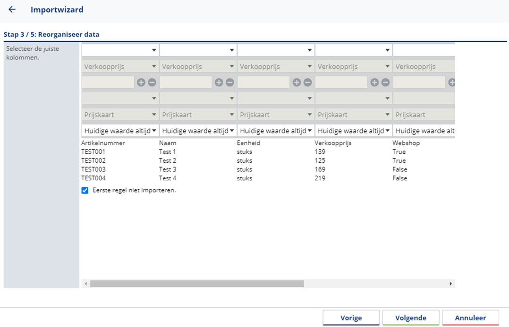The image size is (509, 327).
Task: Click the plus icon in the first column
Action: click(x=141, y=83)
